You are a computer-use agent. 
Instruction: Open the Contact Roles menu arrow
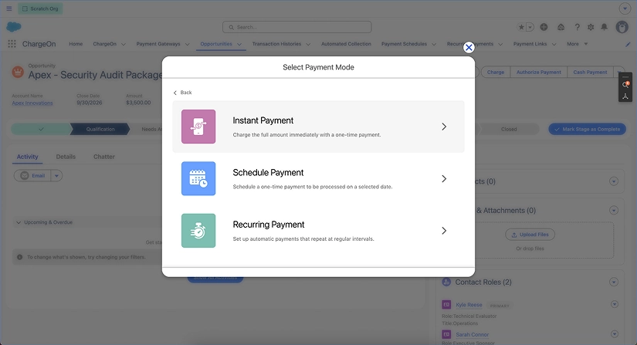tap(614, 282)
